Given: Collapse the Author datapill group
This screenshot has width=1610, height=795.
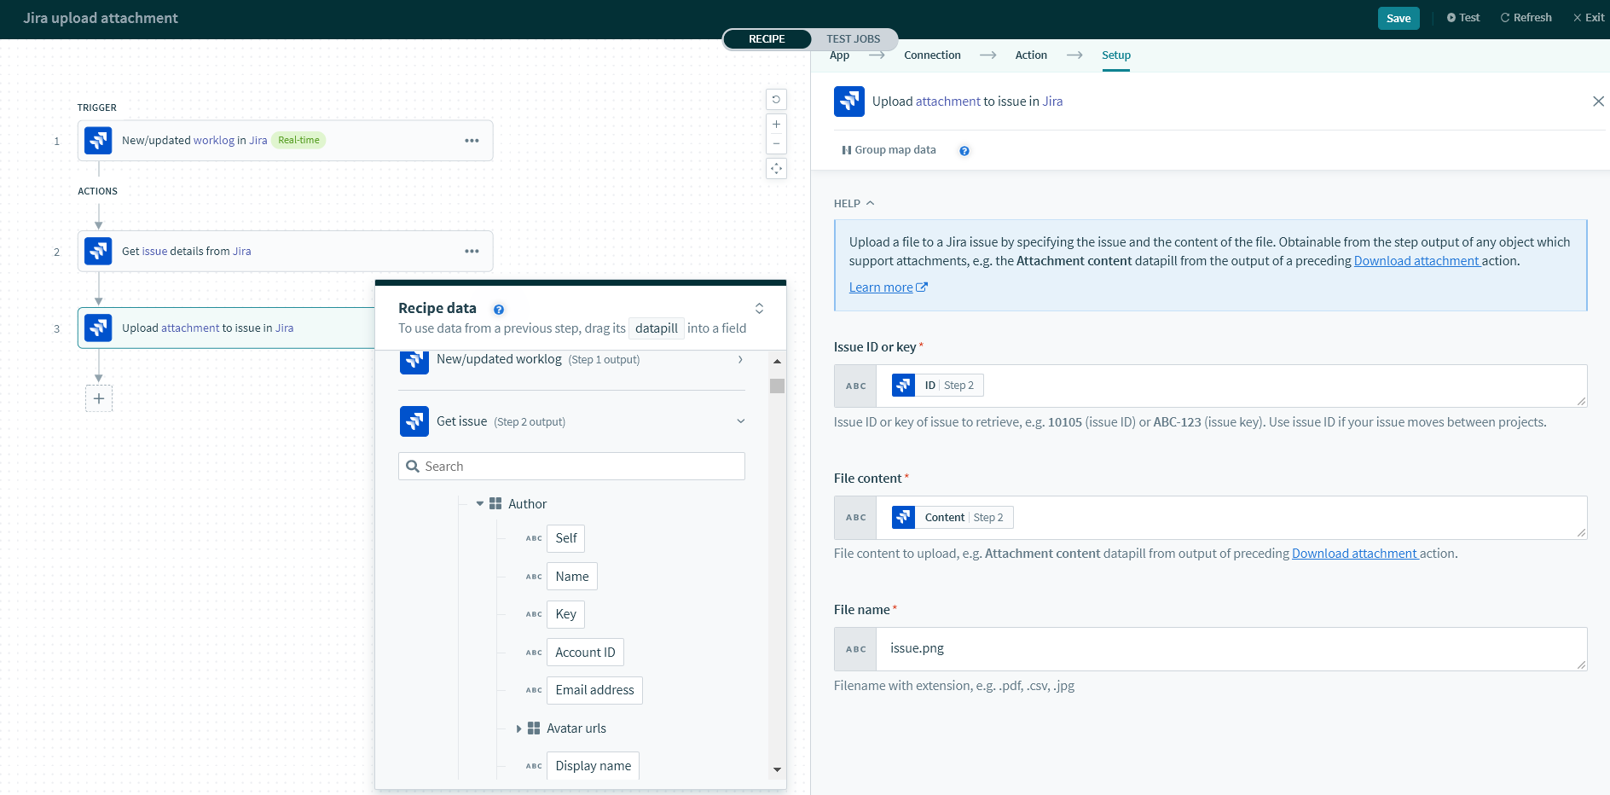Looking at the screenshot, I should 479,503.
